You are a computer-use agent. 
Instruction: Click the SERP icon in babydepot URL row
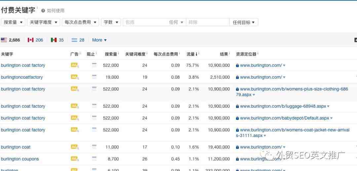tap(94, 118)
